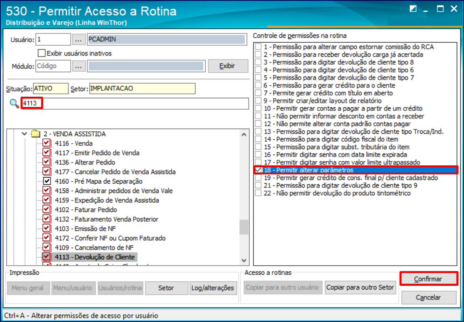Enable permission 1 estornar comissão do RCA

[x=259, y=47]
